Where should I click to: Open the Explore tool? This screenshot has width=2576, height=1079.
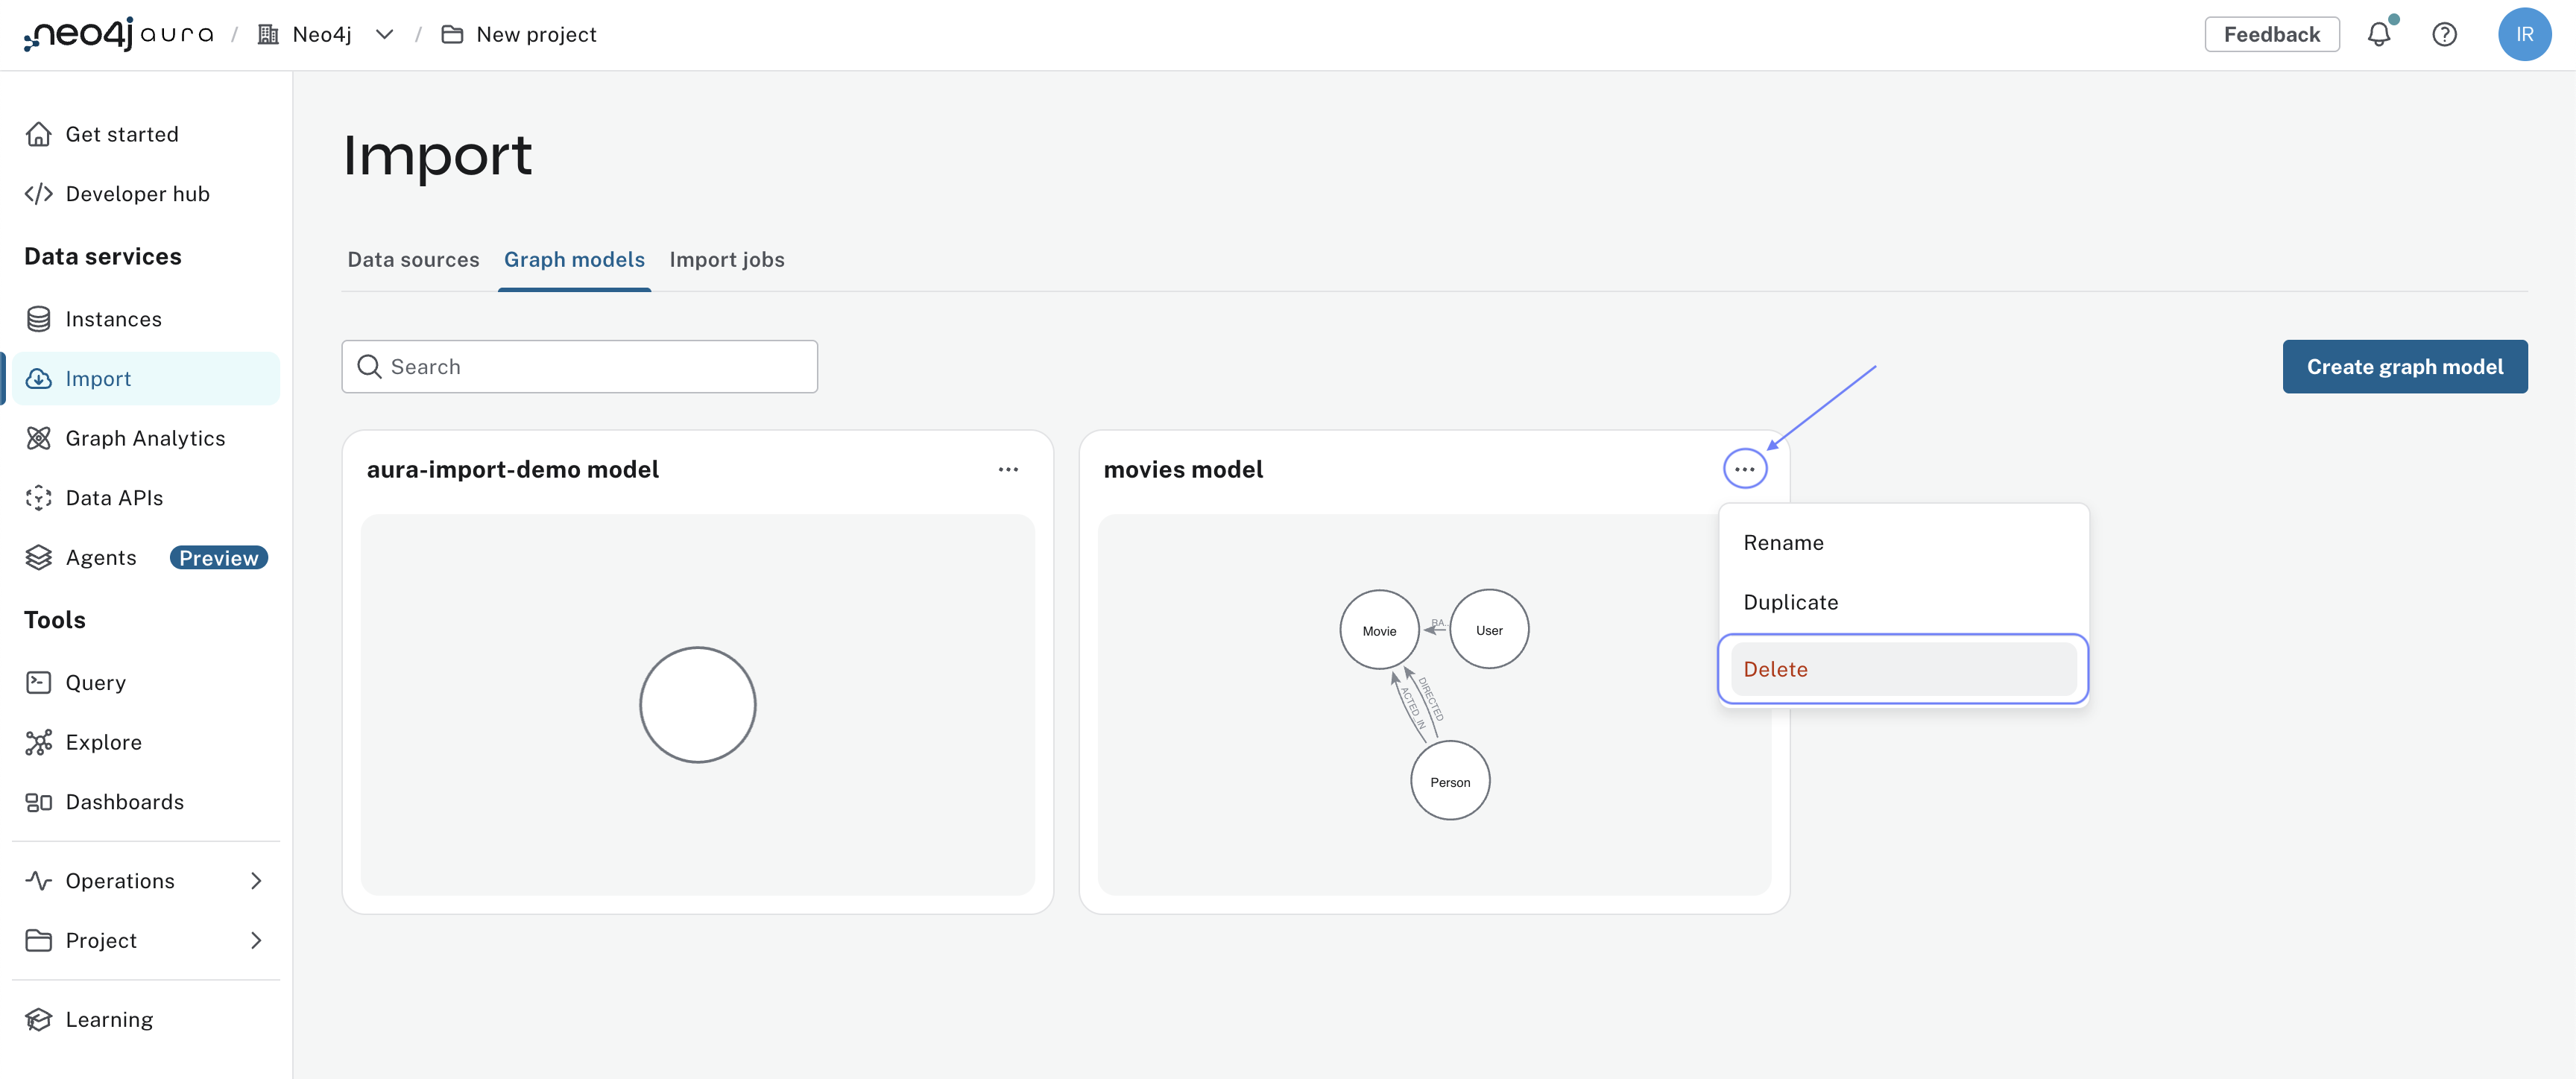(103, 742)
